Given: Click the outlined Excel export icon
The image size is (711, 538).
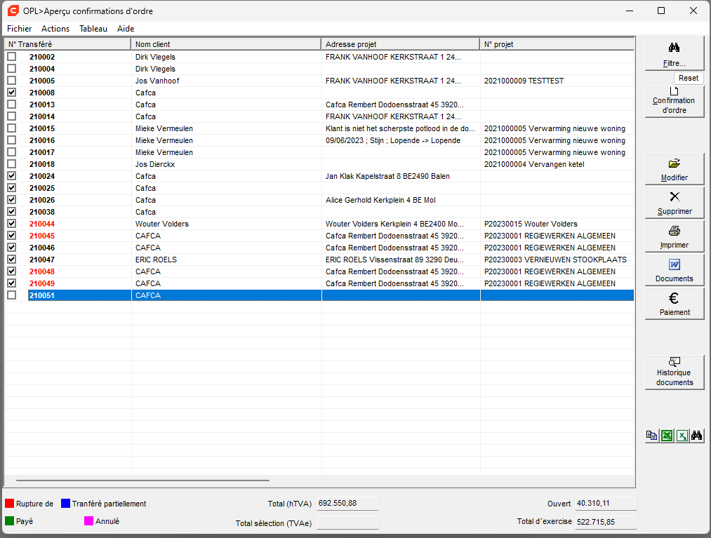Looking at the screenshot, I should tap(682, 436).
